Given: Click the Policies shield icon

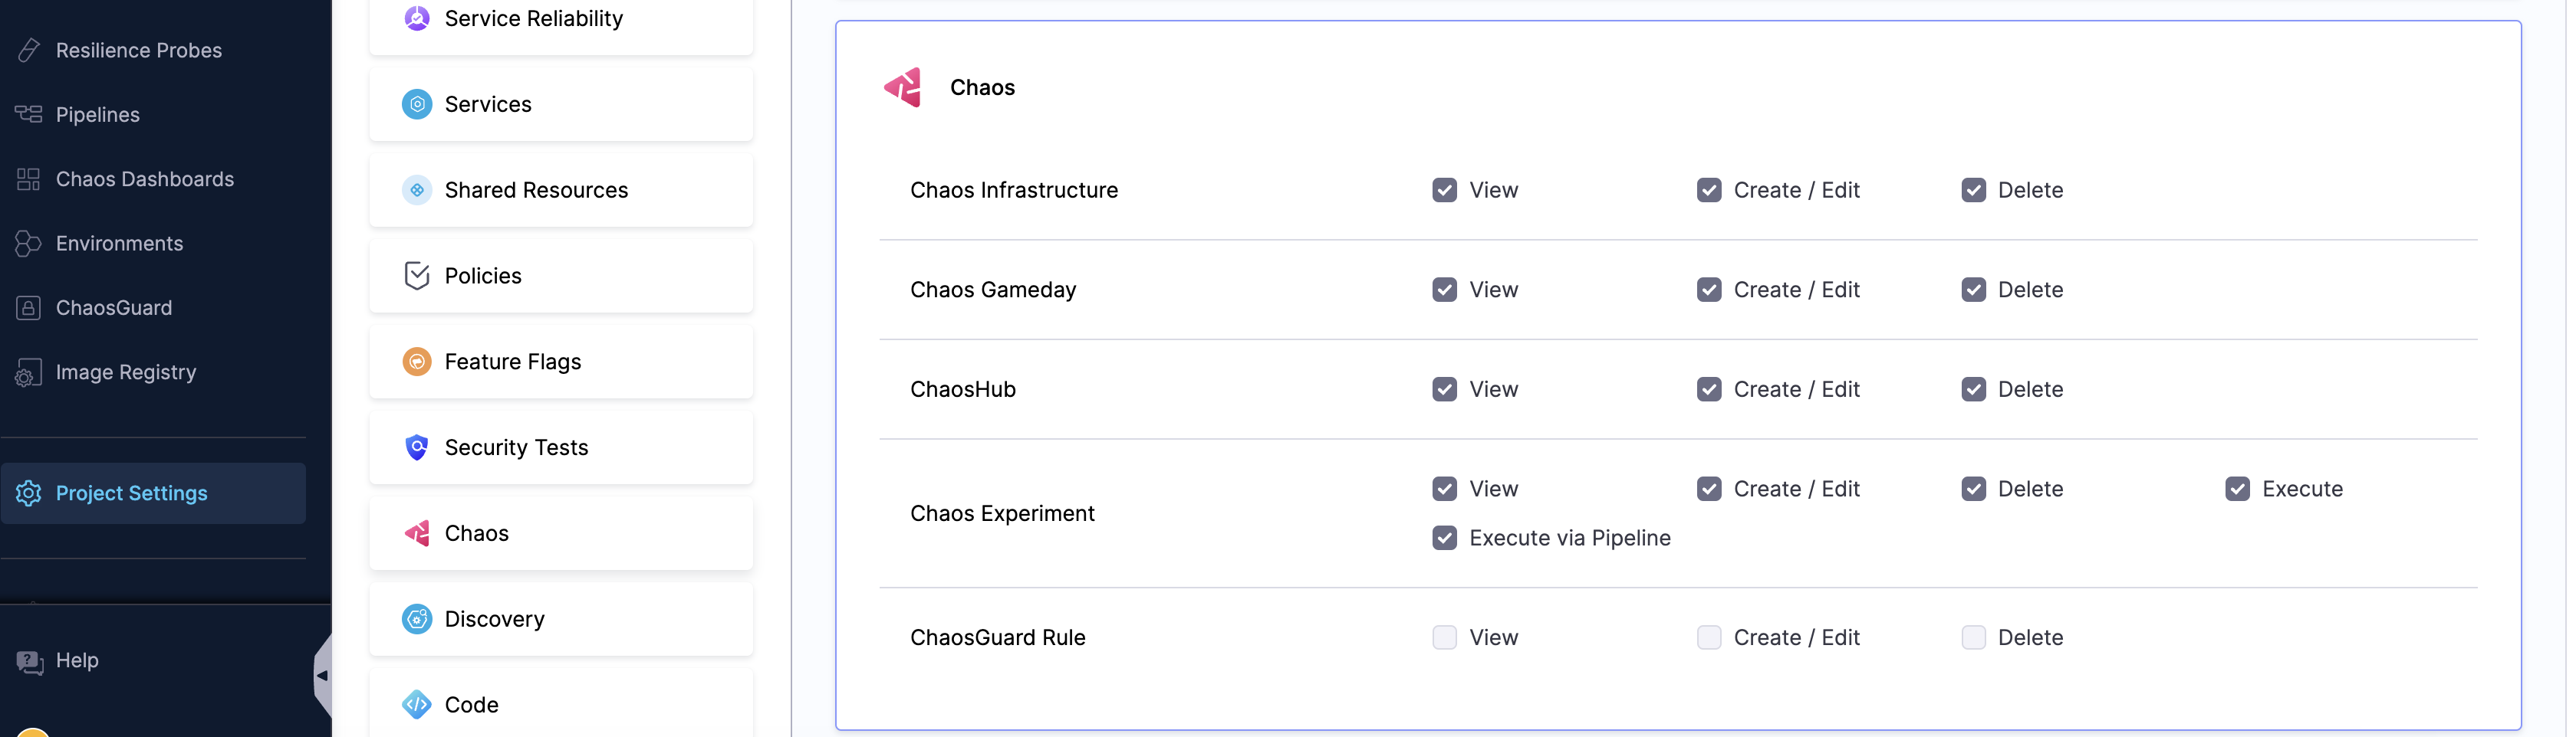Looking at the screenshot, I should (x=416, y=276).
